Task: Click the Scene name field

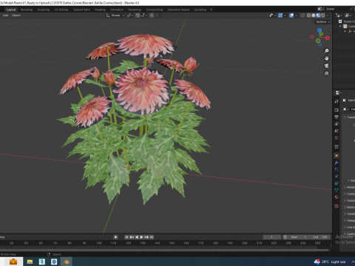Action: point(339,9)
